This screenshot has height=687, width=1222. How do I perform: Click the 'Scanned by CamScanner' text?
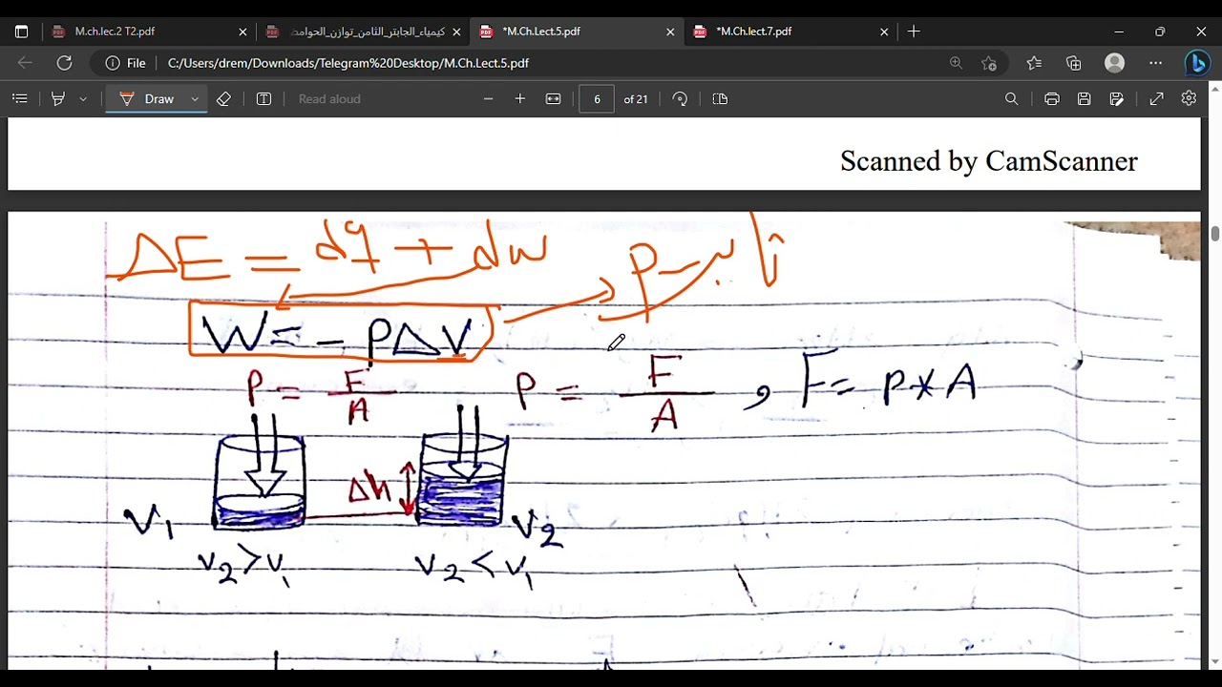[989, 161]
